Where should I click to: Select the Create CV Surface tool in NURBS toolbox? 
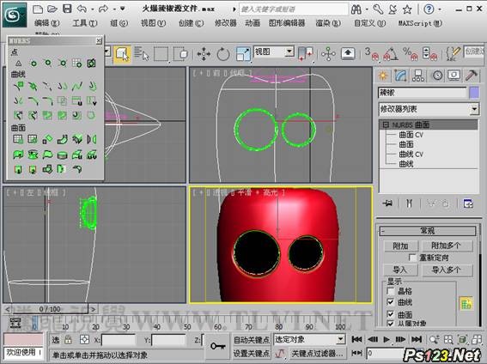(x=18, y=139)
